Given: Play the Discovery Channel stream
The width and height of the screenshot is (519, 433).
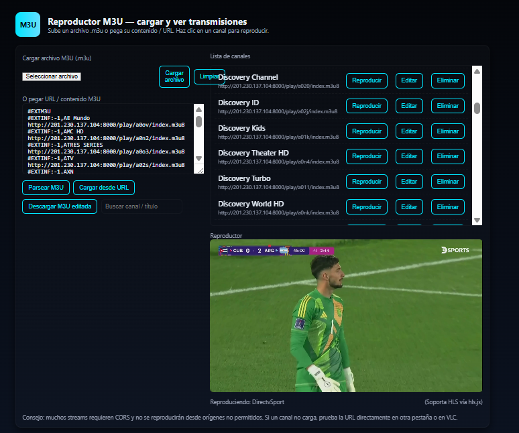Looking at the screenshot, I should point(366,80).
